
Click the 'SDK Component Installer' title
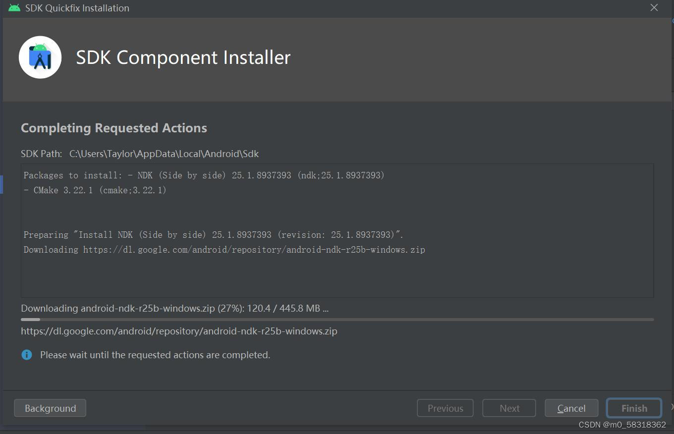(x=183, y=57)
